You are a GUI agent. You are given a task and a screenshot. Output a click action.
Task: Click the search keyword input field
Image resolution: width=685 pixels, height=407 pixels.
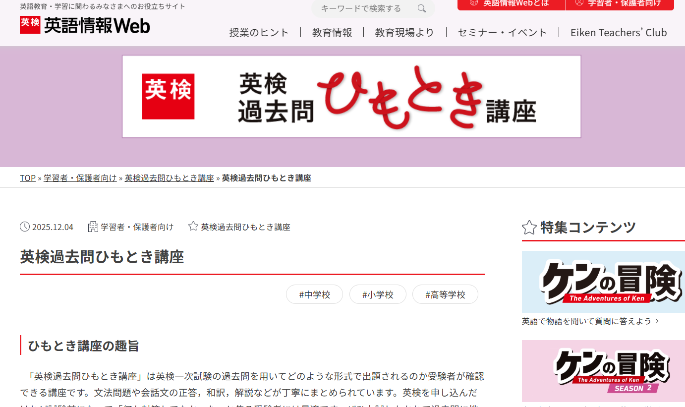(362, 8)
